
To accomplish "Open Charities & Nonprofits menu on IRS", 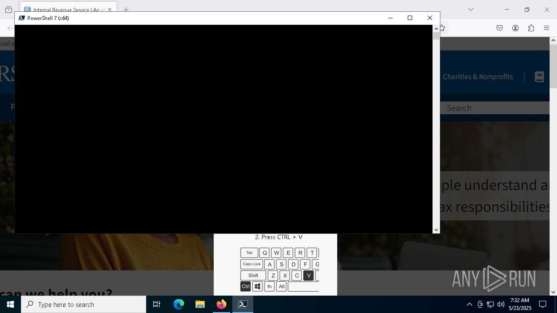I will click(478, 77).
